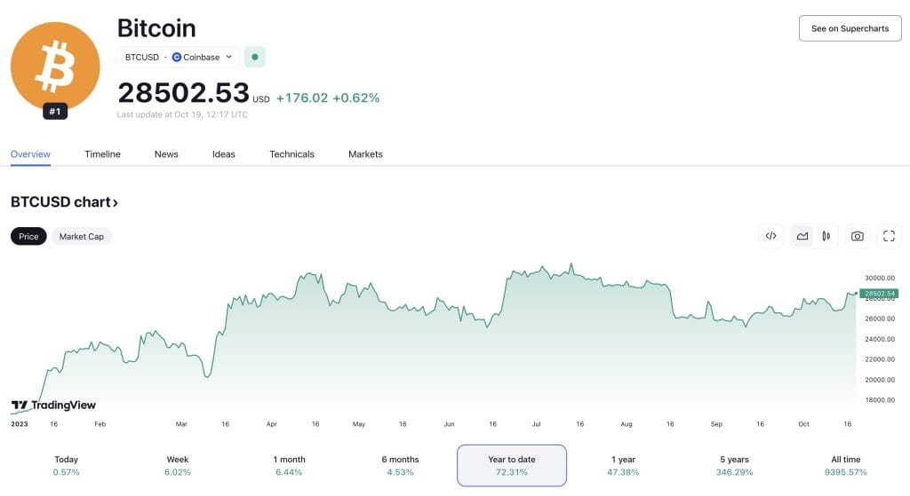Select the 6 months time range
Screen dimensions: 910x496
tap(401, 466)
